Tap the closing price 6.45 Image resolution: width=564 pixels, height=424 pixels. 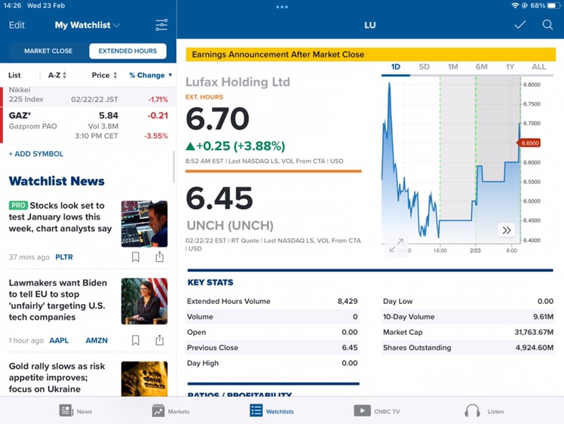pos(219,198)
